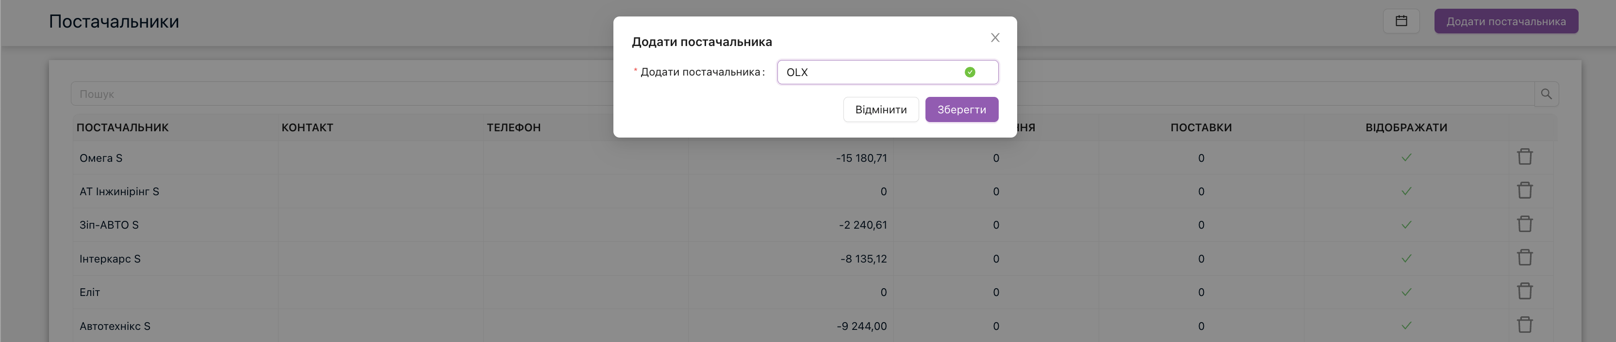Toggle display checkmark for Еліт

click(1406, 292)
